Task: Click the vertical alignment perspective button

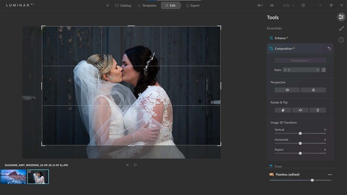Action: tap(313, 90)
